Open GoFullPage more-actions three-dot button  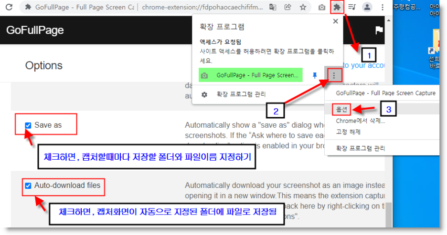coord(334,75)
